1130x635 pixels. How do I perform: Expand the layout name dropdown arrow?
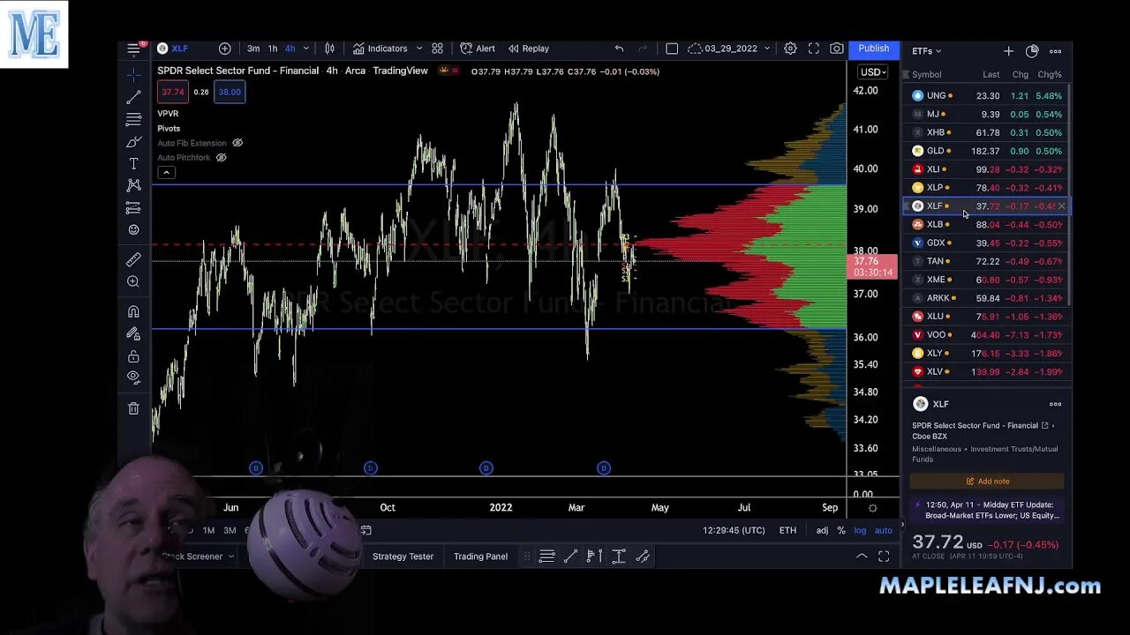pyautogui.click(x=767, y=49)
